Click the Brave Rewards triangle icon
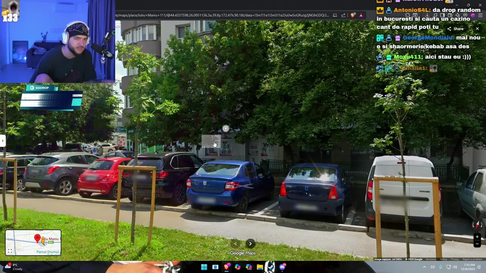Screen dimensions: 486x273 pyautogui.click(x=361, y=16)
